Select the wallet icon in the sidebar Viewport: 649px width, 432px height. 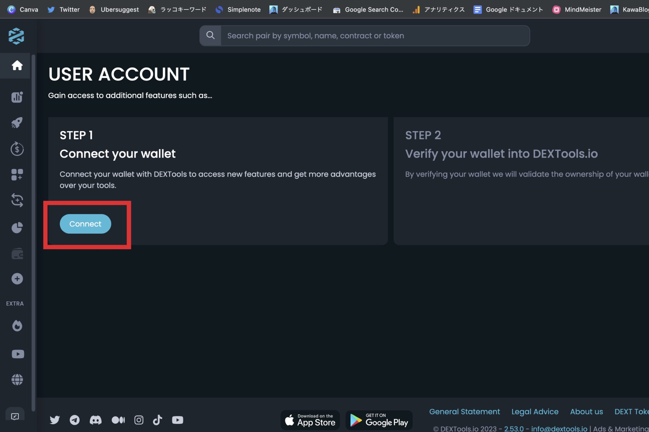click(17, 253)
